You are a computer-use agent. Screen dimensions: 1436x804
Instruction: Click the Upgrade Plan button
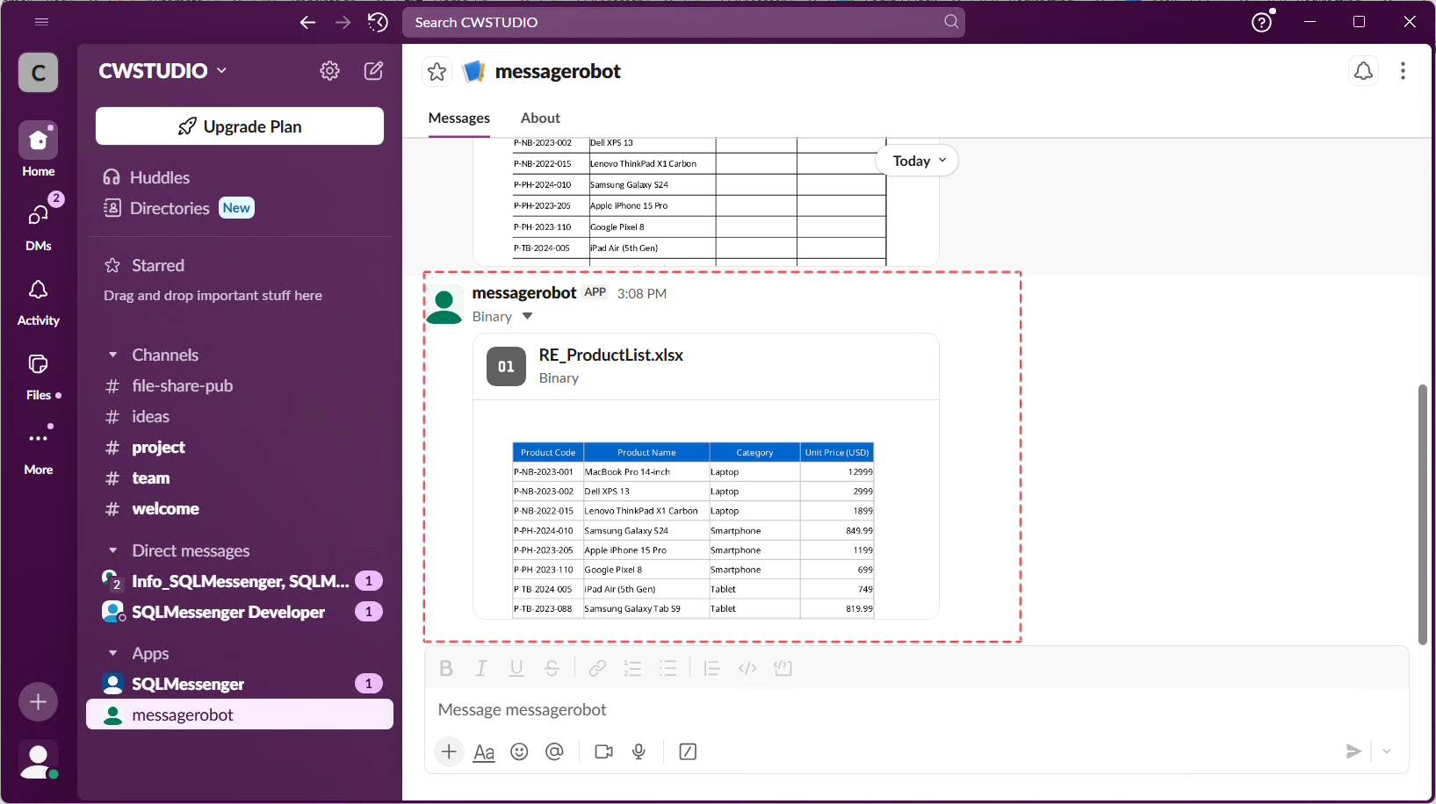pos(239,126)
